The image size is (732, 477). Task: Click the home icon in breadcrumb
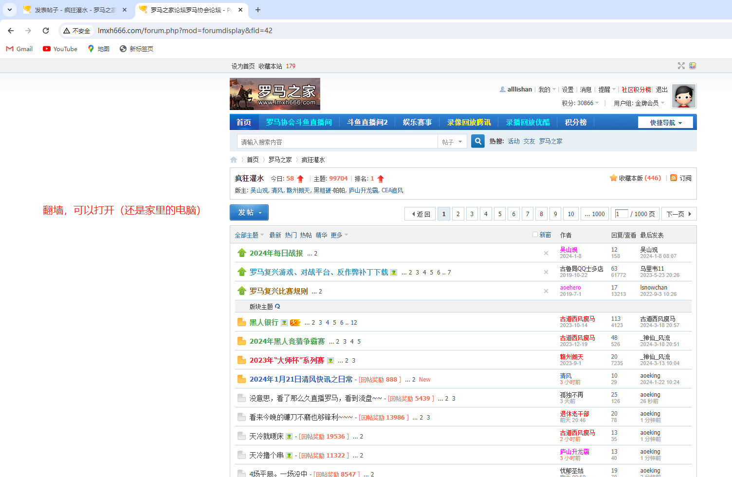point(234,160)
